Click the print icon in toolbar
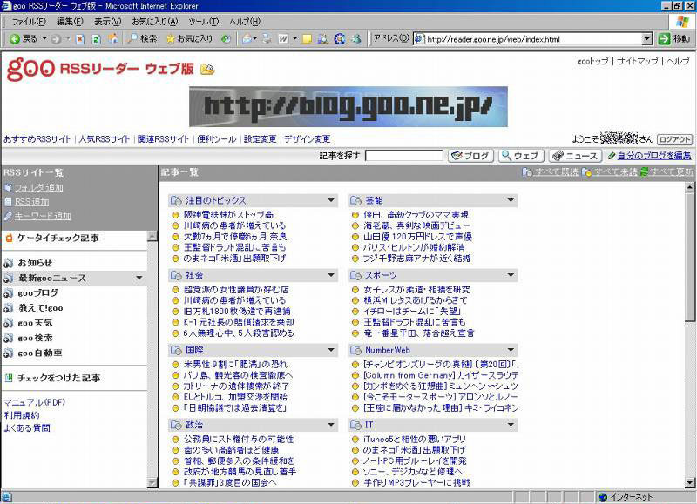 (x=267, y=39)
